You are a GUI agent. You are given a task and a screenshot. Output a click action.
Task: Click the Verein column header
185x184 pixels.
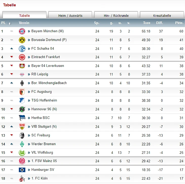(x=24, y=23)
